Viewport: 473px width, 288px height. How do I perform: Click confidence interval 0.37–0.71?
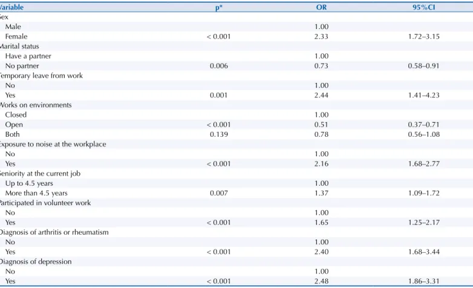tap(424, 125)
